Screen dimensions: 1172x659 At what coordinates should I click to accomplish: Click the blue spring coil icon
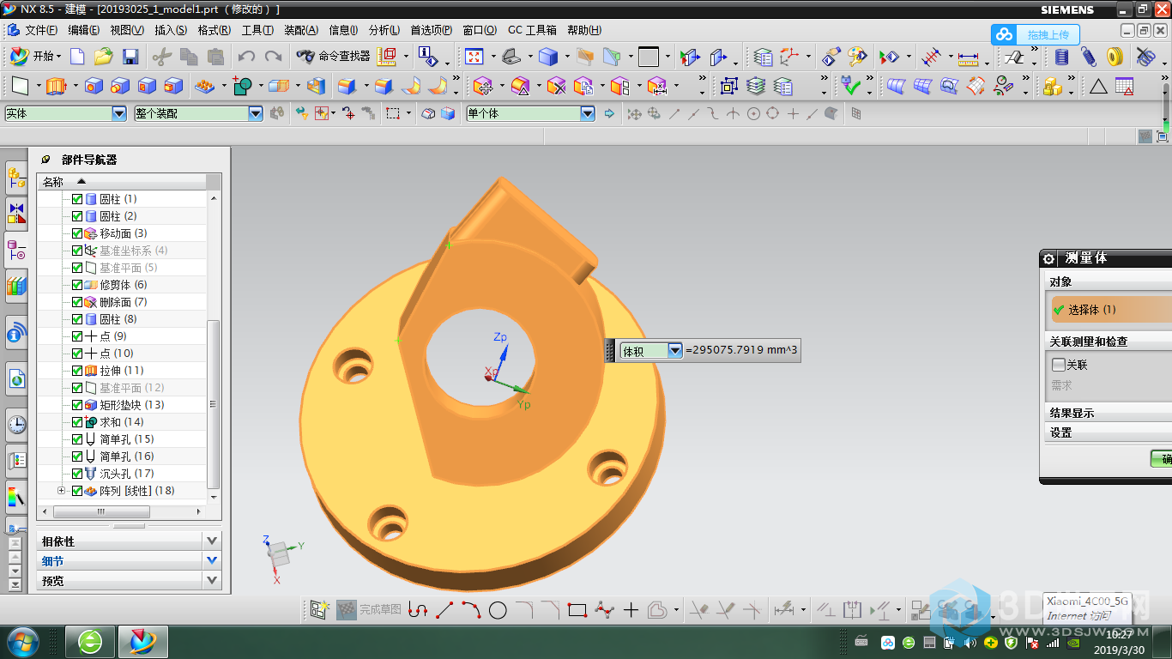click(1088, 57)
